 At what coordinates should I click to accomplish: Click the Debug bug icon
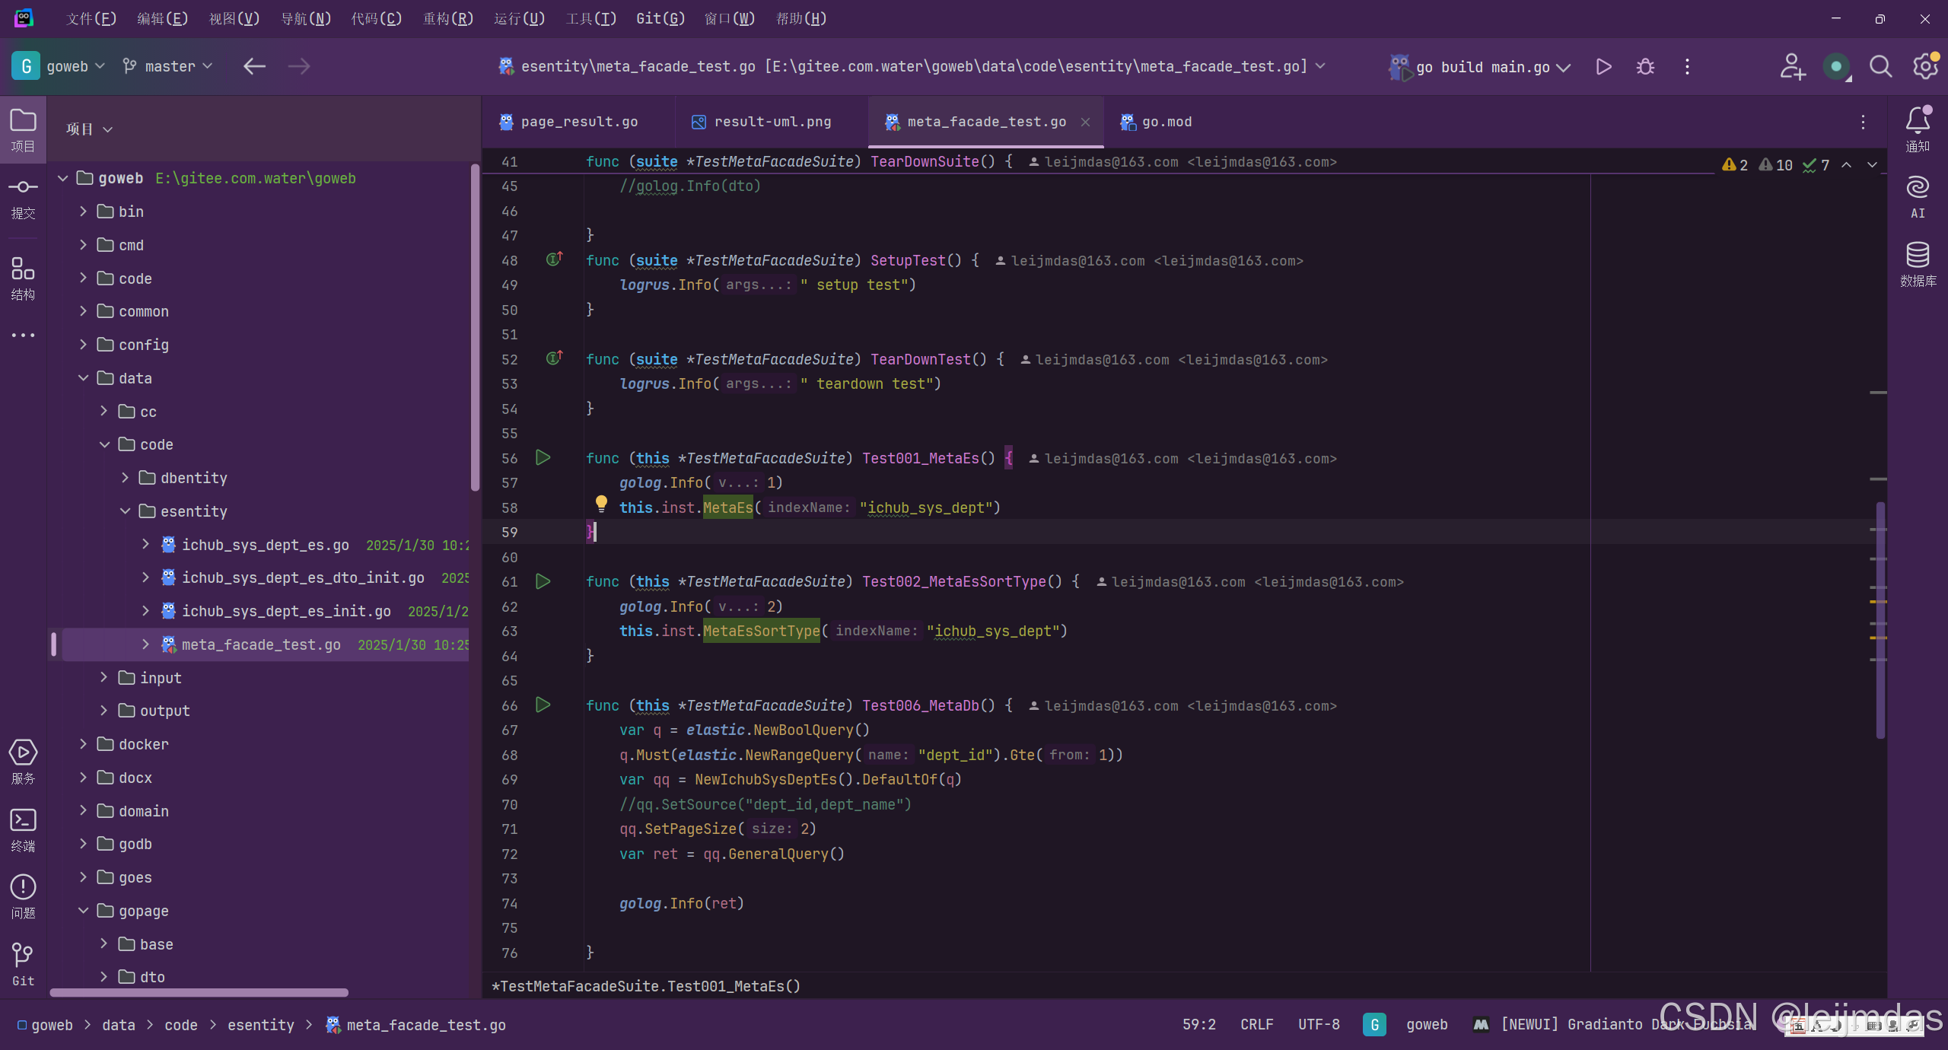[x=1645, y=67]
